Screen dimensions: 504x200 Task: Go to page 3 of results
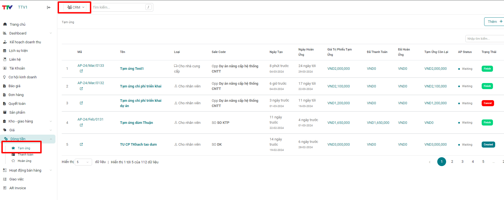462,162
